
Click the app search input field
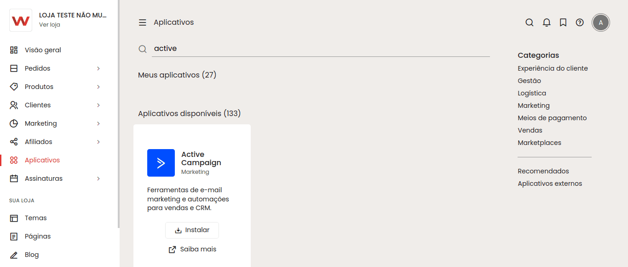pyautogui.click(x=320, y=49)
